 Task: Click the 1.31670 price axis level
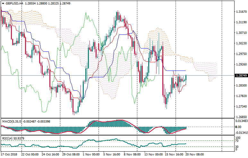[241, 12]
